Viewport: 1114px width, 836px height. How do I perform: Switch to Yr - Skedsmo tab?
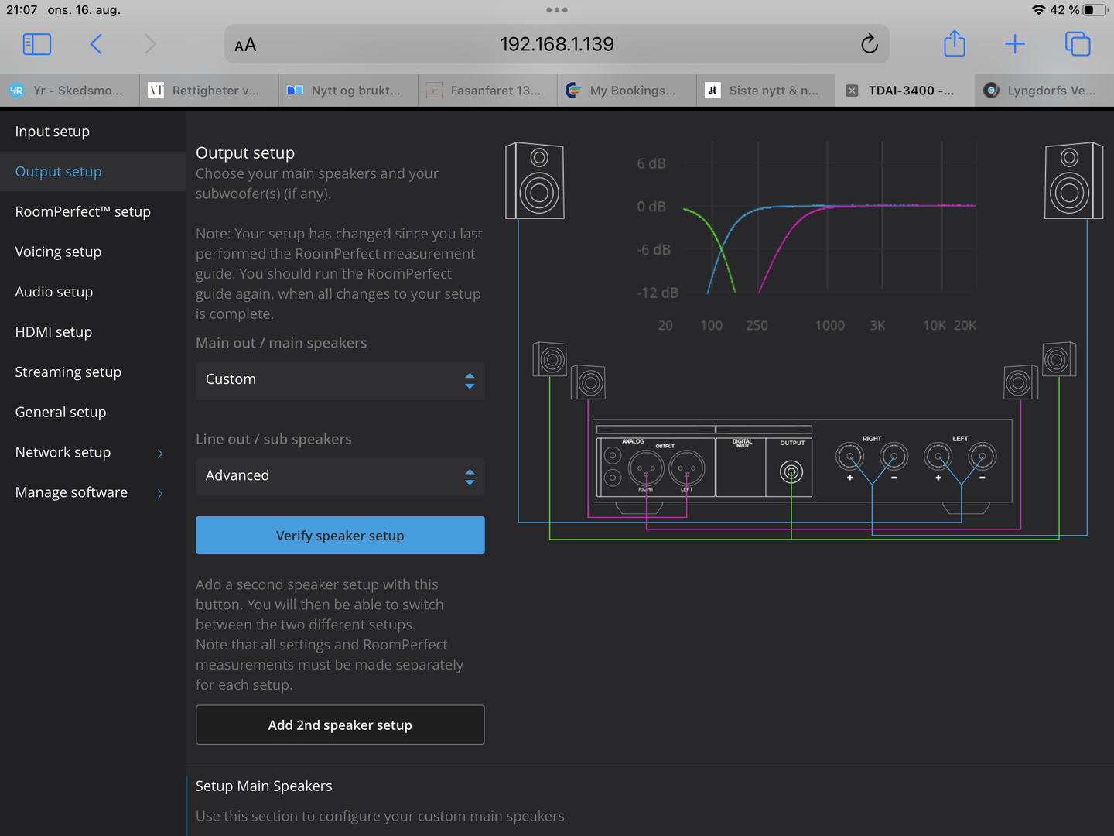click(x=70, y=91)
